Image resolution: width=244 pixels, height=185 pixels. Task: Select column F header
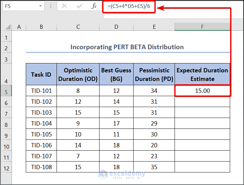(202, 27)
